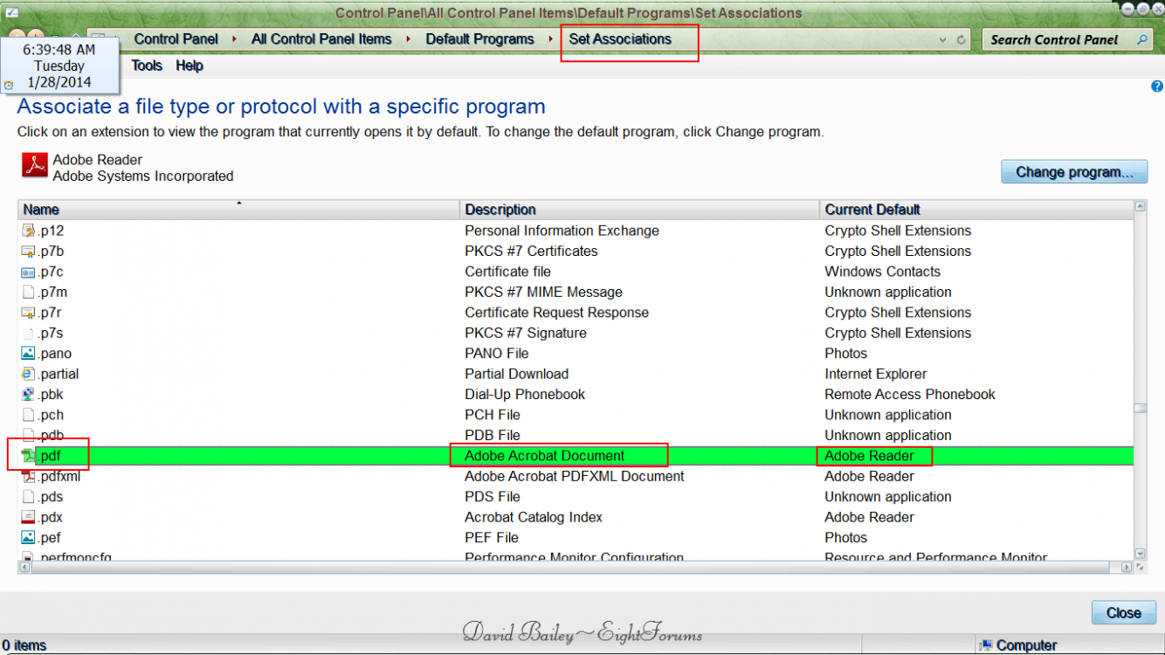Click 'Adobe Acrobat Document' description

point(545,456)
